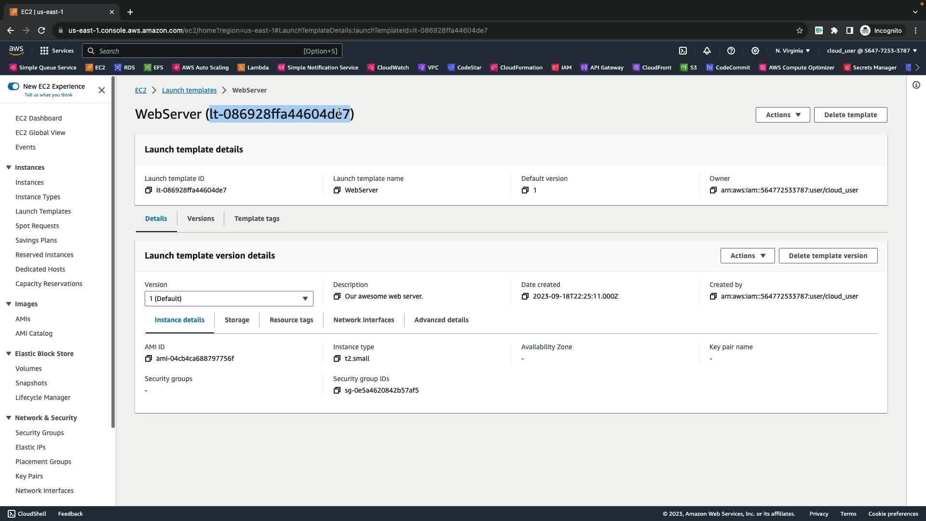Copy the AMI ID value
This screenshot has width=926, height=521.
(149, 358)
